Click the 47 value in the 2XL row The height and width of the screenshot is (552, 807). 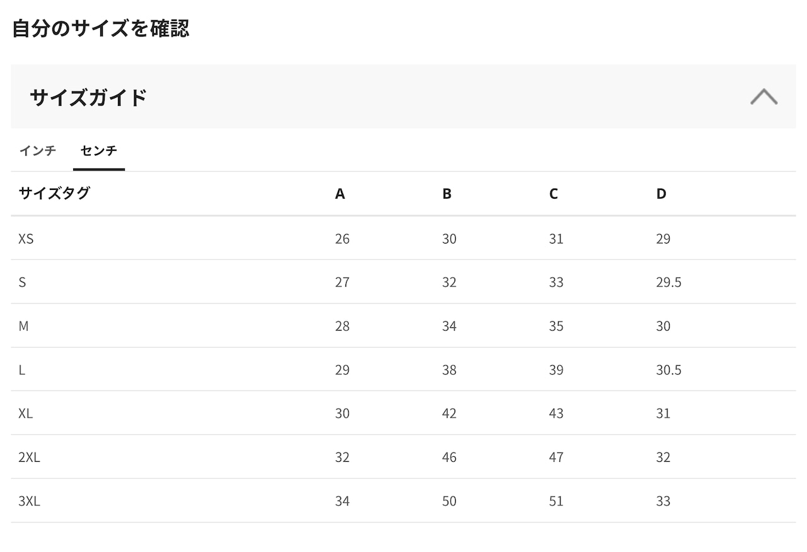coord(556,457)
